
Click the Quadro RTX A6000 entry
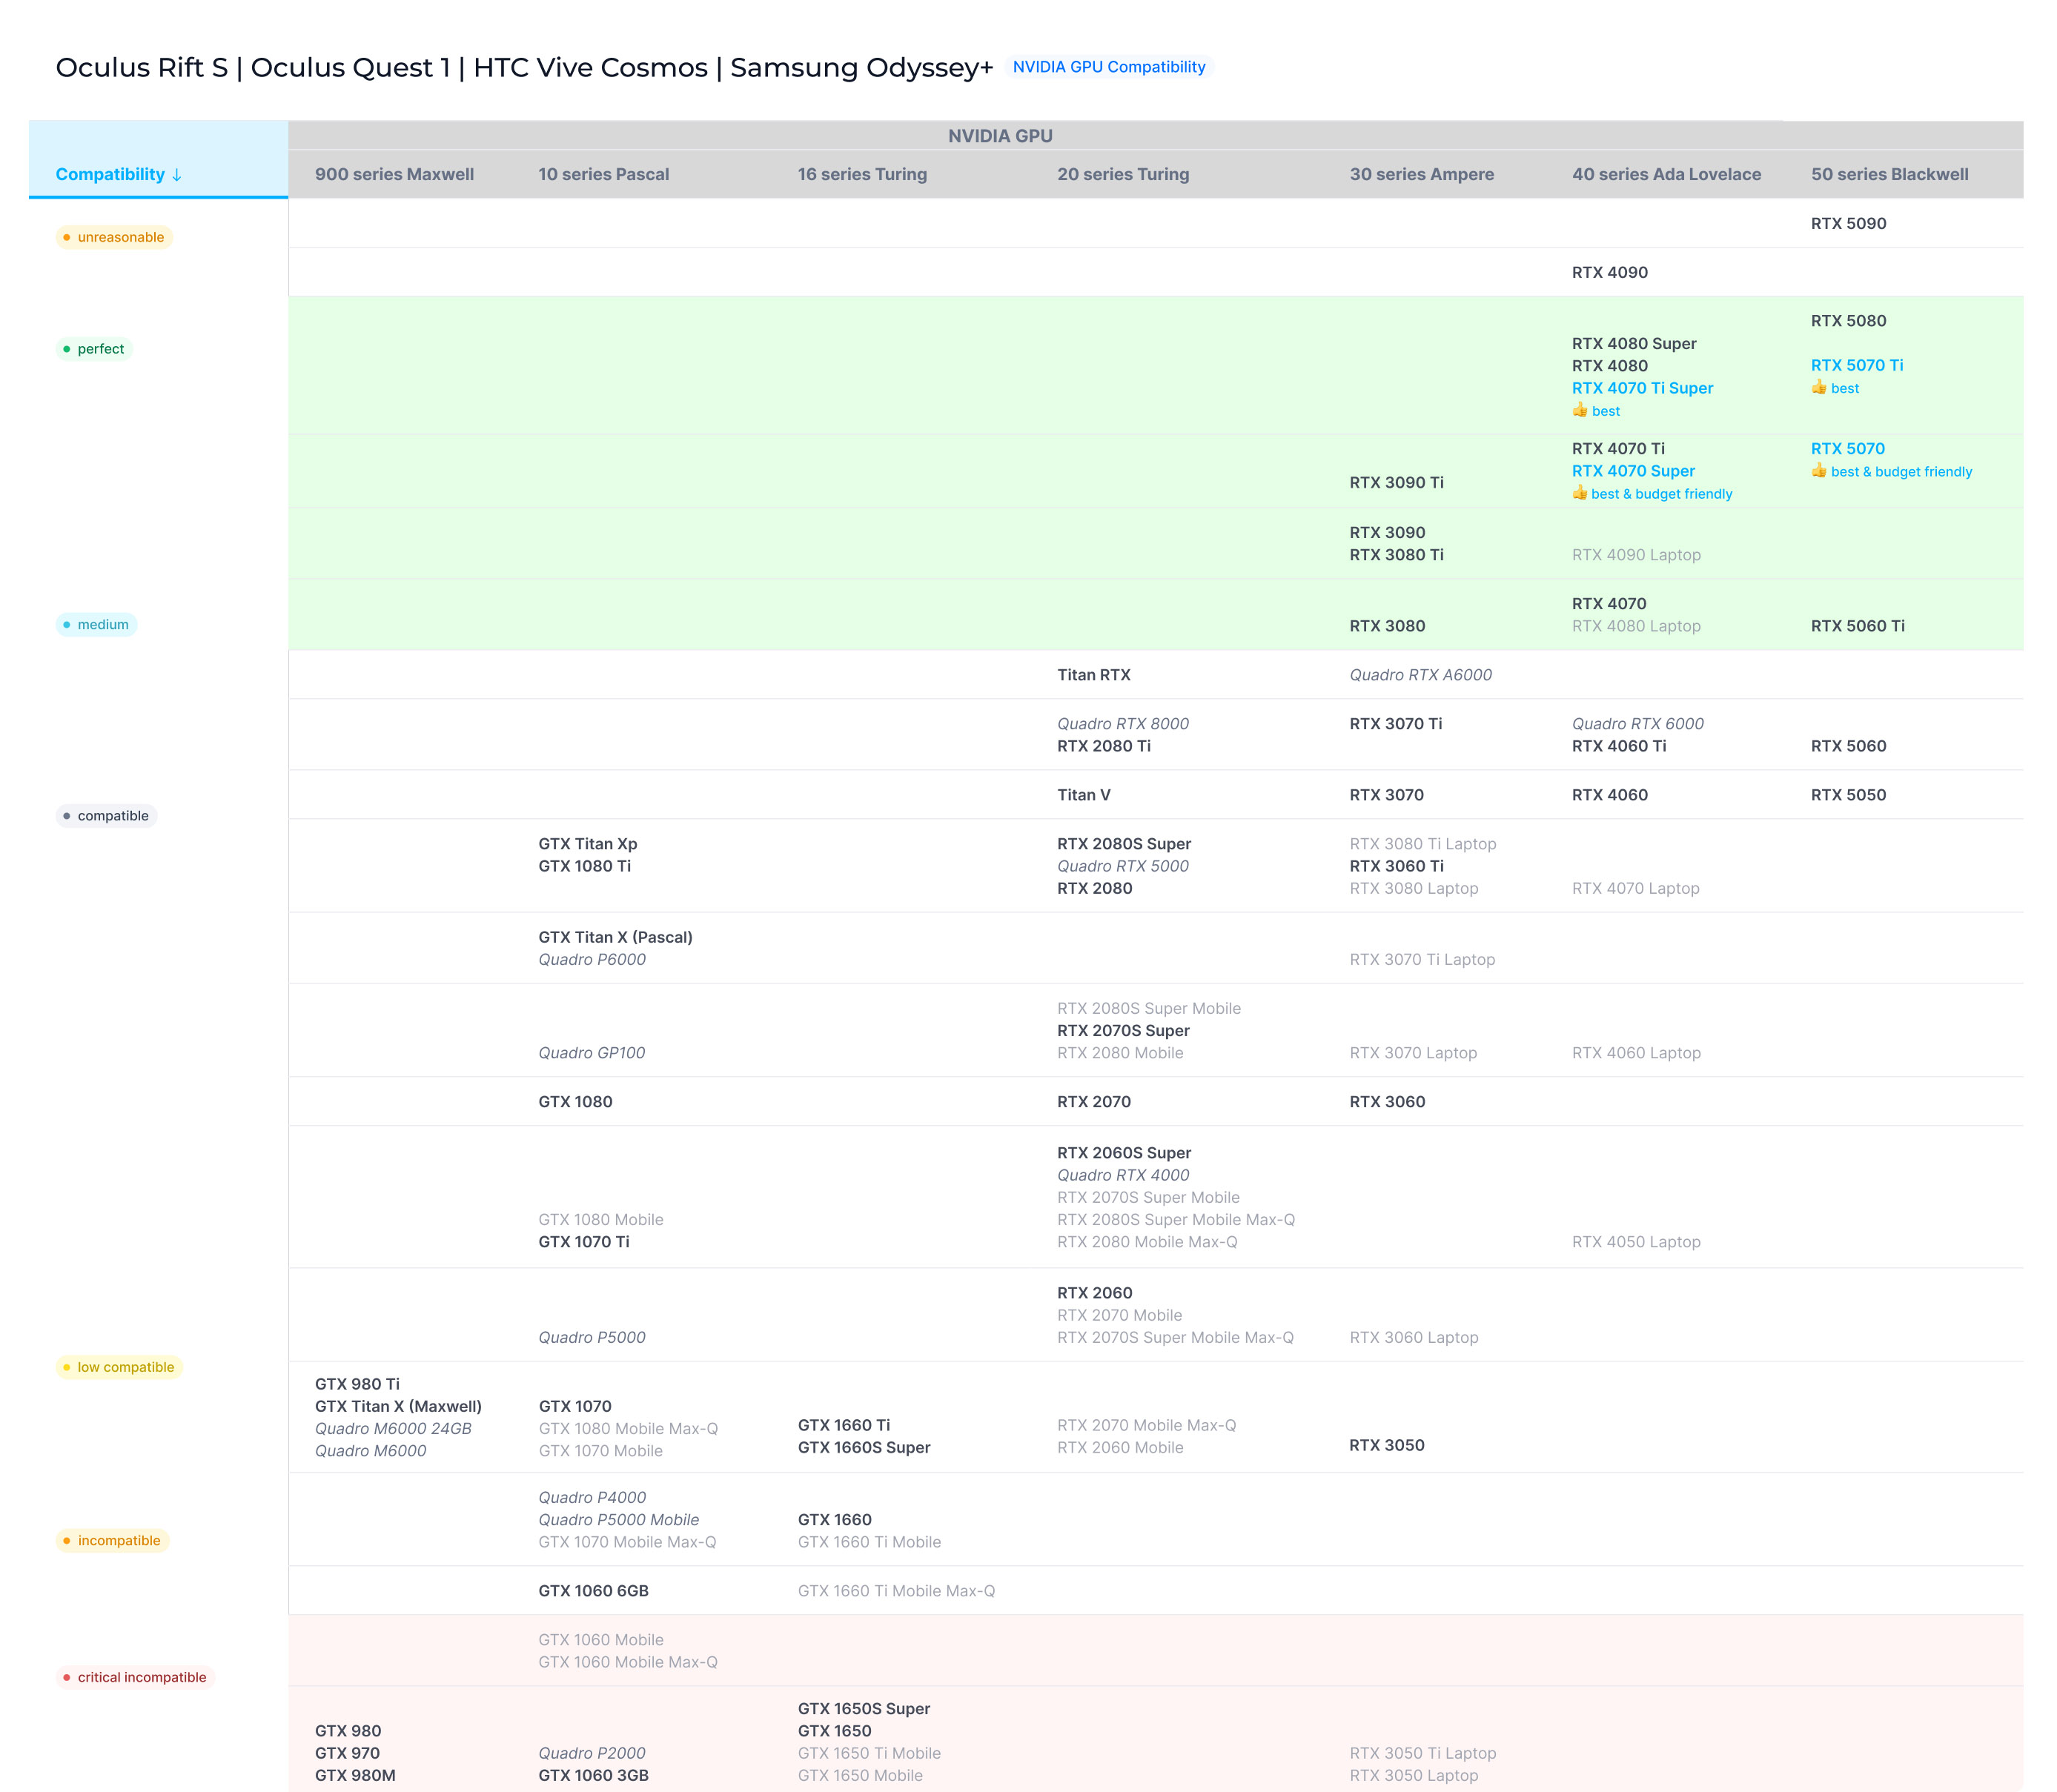1420,675
